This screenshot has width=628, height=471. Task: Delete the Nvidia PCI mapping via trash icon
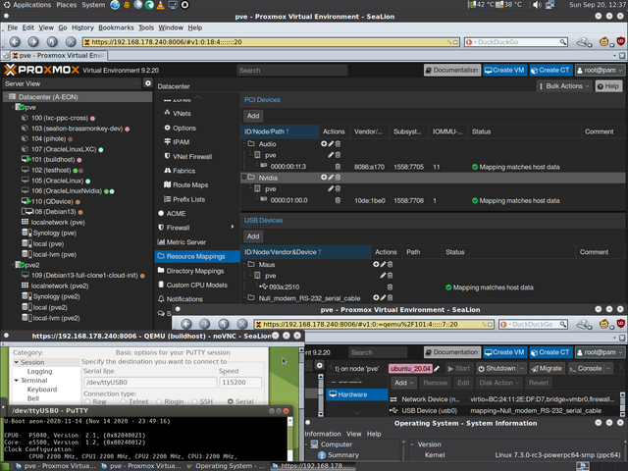pos(338,178)
